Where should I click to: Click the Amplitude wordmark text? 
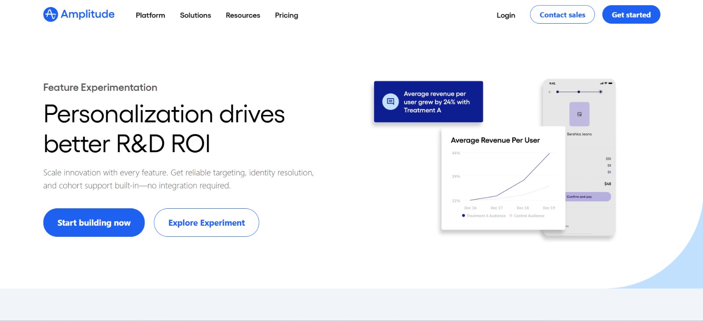[x=87, y=14]
